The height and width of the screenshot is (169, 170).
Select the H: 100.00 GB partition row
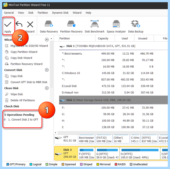point(113,121)
